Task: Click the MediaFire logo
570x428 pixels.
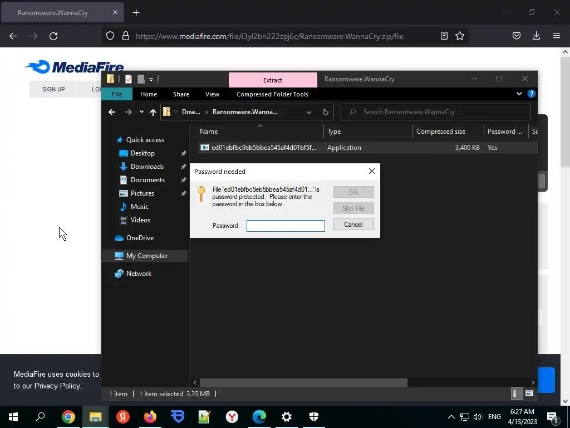Action: pos(75,67)
